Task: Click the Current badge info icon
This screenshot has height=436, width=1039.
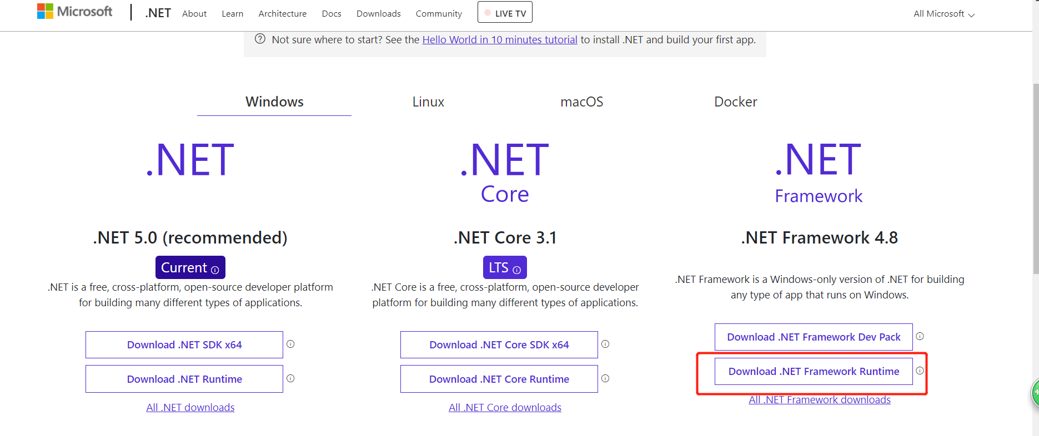Action: pyautogui.click(x=215, y=270)
